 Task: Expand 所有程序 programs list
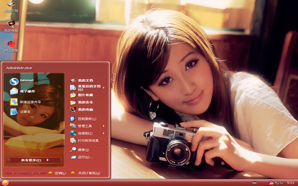tap(34, 160)
